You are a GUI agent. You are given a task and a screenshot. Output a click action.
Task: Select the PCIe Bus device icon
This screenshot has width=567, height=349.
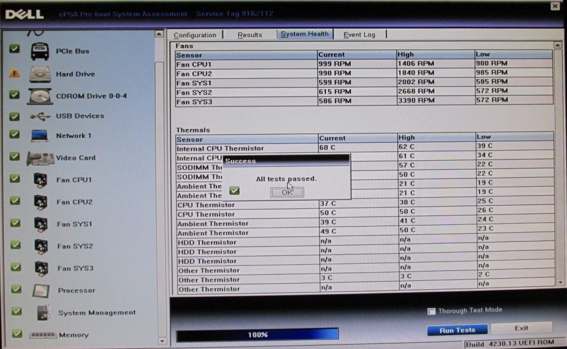[x=40, y=51]
